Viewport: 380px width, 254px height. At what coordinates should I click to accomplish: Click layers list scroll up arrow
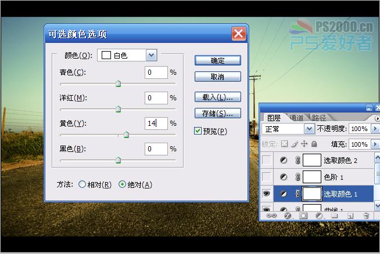click(377, 158)
